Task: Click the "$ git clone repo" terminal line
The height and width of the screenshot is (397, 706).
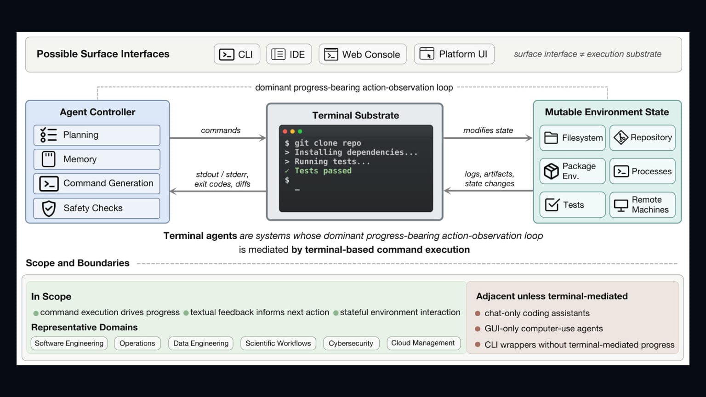Action: [323, 143]
